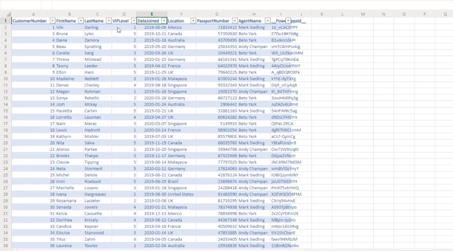Select cell with last name Caouette
453x251 pixels.
pos(97,214)
